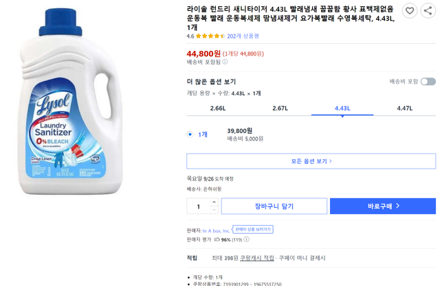Image resolution: width=440 pixels, height=286 pixels.
Task: Click the info icon beside 배송비 포함됨
Action: (x=225, y=62)
